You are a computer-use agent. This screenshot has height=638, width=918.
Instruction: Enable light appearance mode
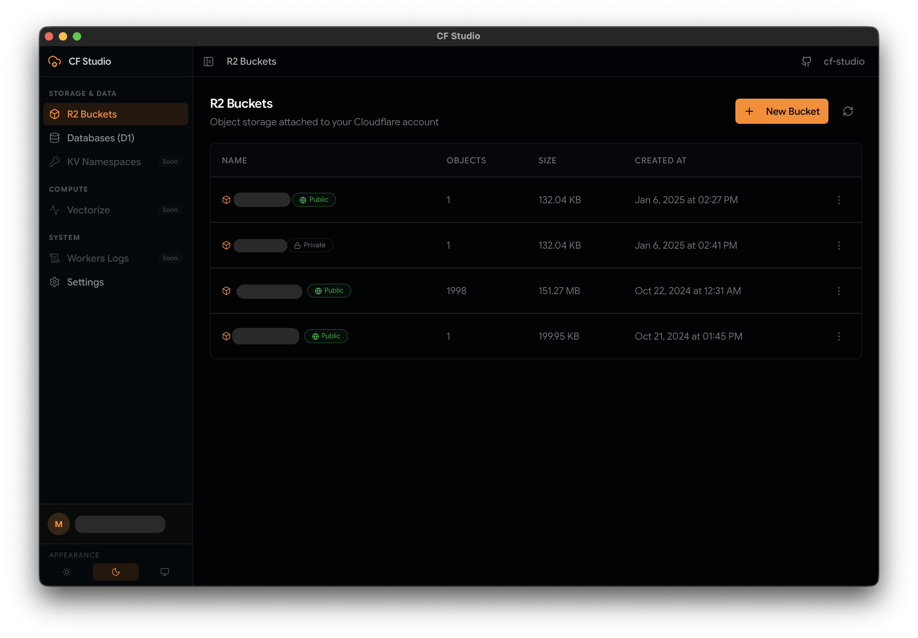(67, 572)
